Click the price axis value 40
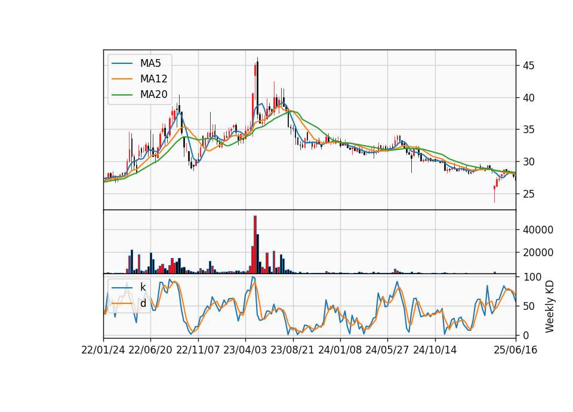Viewport: 573px width, 412px height. pos(529,98)
